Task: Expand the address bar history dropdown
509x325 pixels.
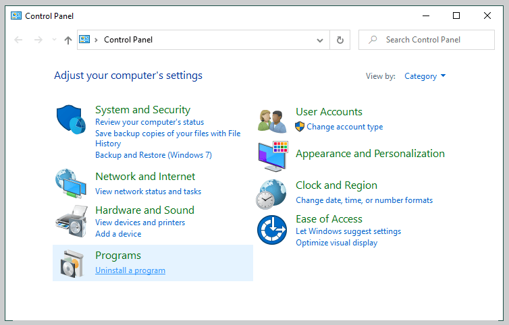Action: point(320,40)
